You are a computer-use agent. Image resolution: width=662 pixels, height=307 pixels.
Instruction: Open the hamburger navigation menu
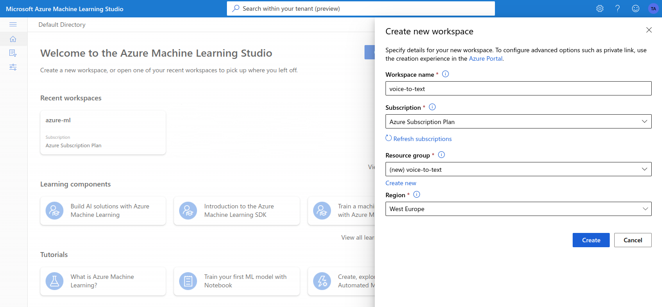tap(13, 24)
